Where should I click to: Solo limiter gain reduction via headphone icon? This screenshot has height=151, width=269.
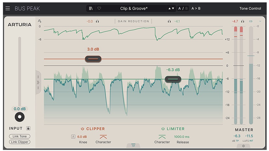169,21
